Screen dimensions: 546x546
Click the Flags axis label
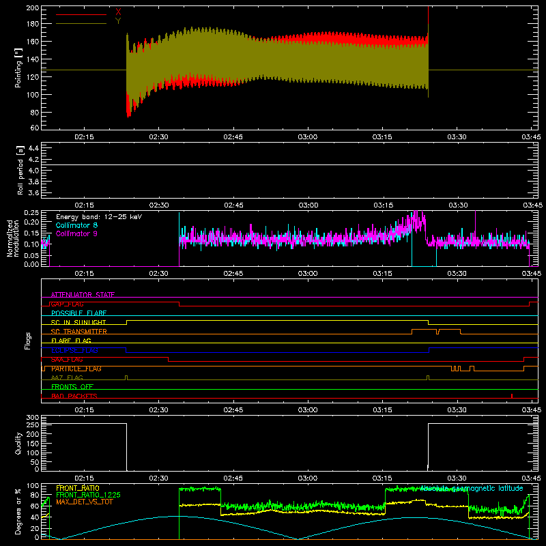pos(28,341)
